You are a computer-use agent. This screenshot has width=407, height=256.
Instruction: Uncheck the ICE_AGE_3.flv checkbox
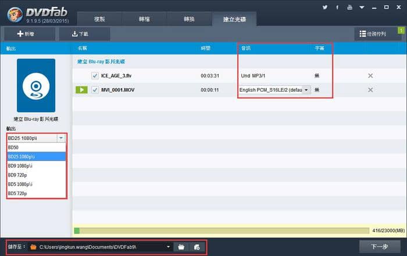[95, 75]
